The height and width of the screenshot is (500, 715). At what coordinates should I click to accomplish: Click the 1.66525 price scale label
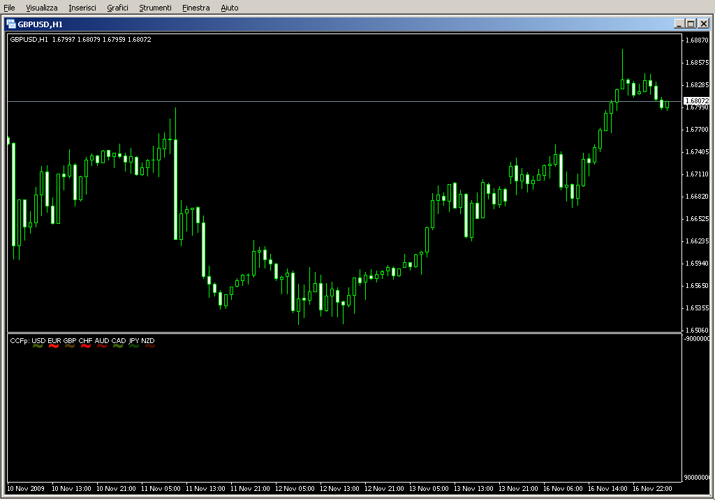tap(698, 218)
